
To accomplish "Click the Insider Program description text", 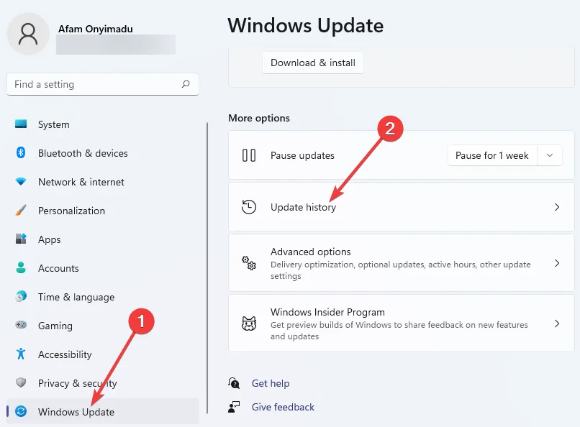I will click(x=399, y=330).
